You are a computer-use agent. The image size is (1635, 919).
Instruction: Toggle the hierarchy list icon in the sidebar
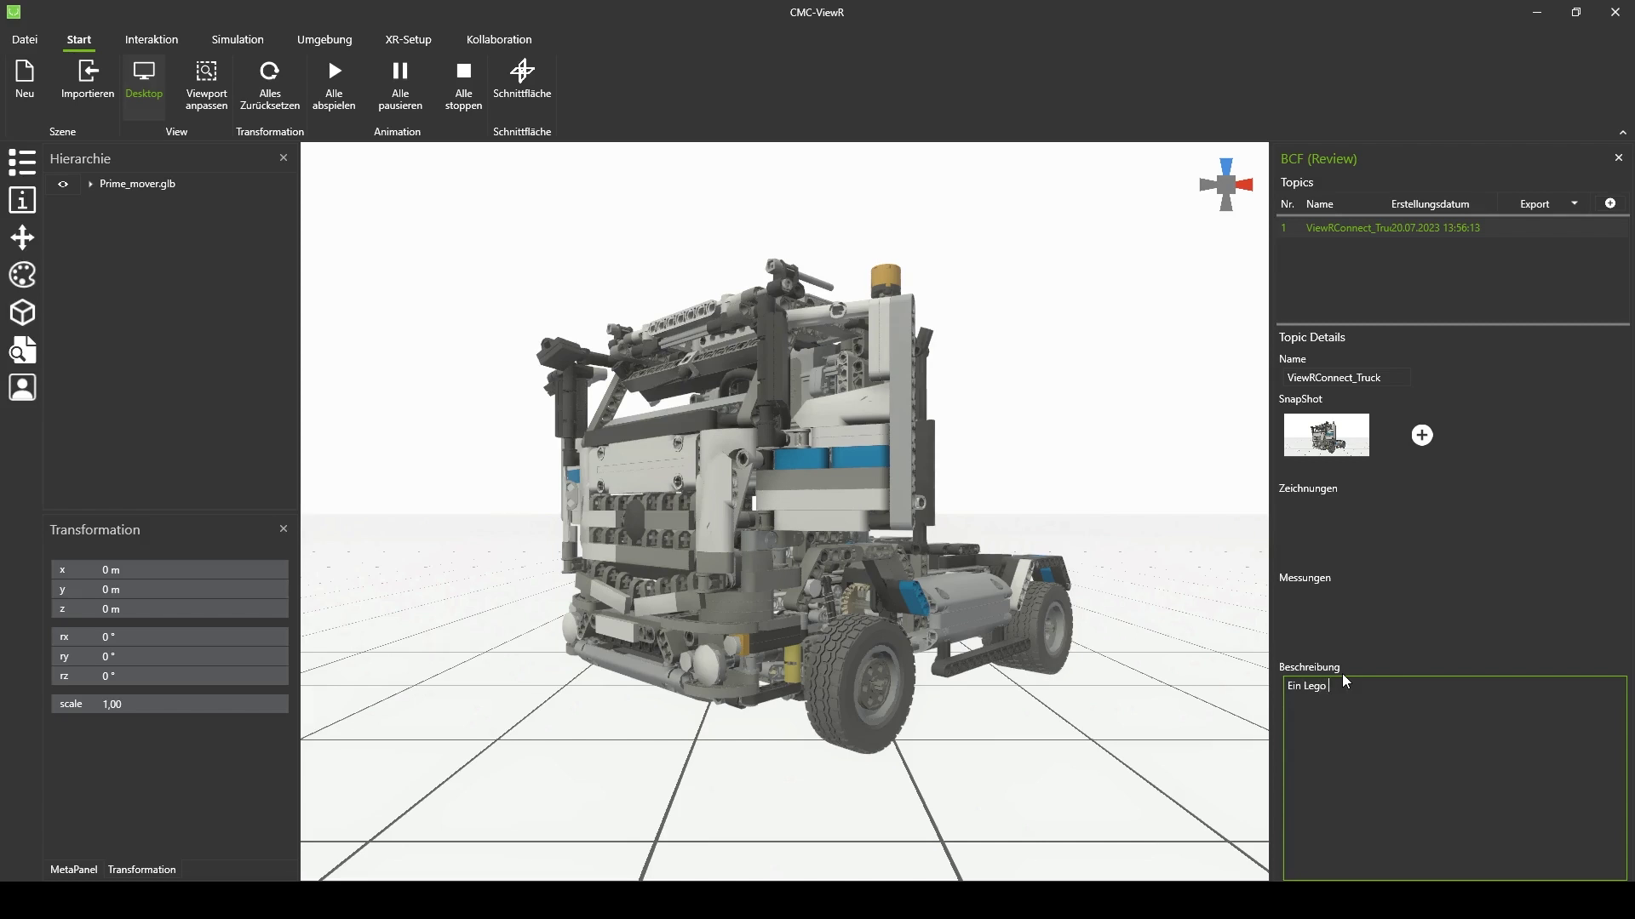pyautogui.click(x=22, y=162)
